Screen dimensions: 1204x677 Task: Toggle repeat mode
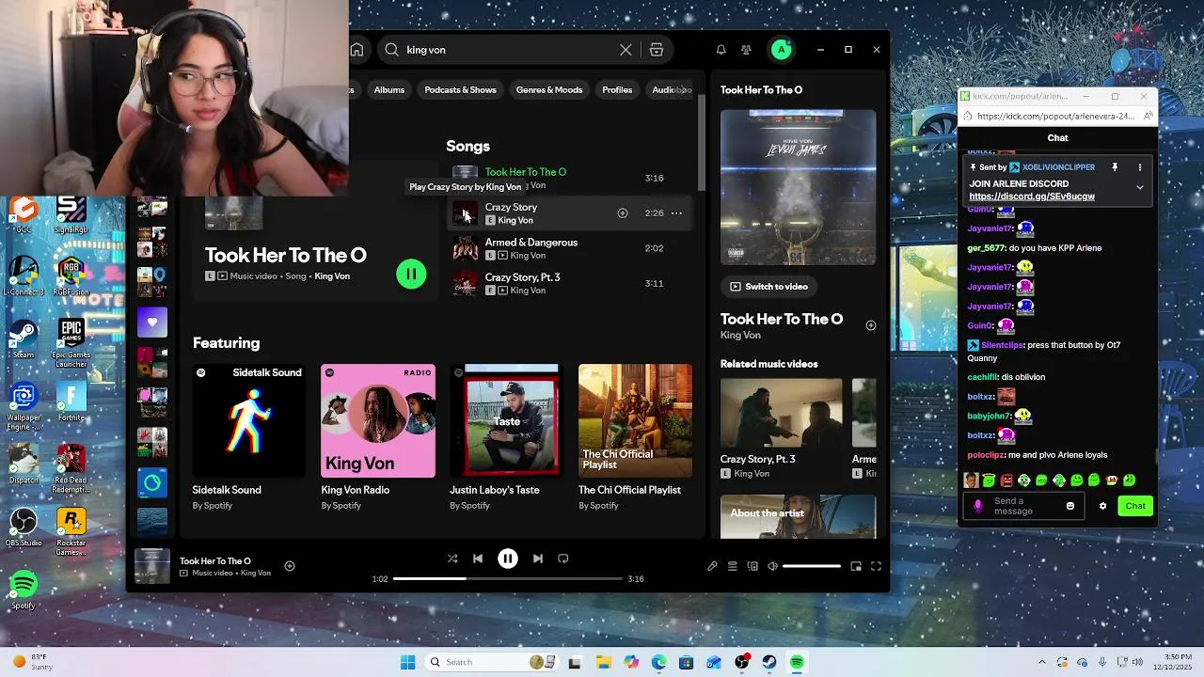click(x=562, y=559)
